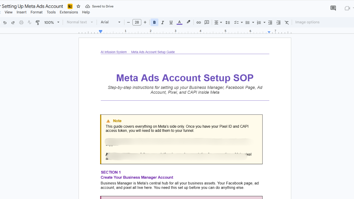Open the zoom level dropdown

[52, 22]
